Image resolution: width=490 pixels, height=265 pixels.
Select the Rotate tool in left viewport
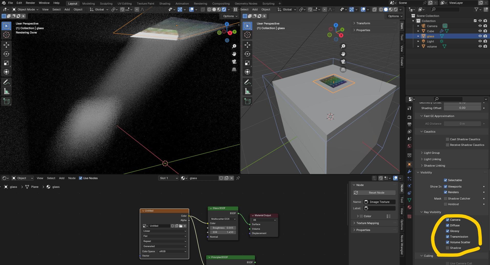6,54
